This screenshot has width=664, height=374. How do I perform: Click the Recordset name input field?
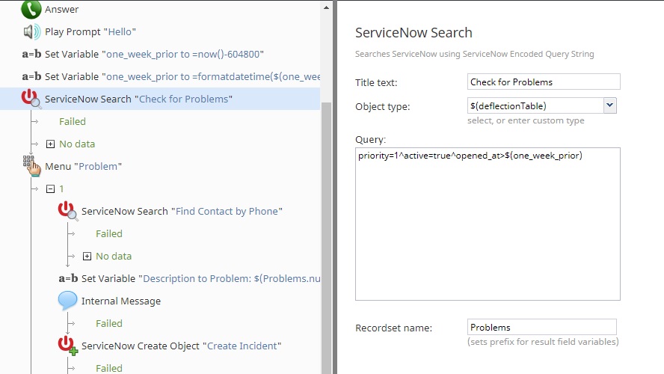pos(542,327)
